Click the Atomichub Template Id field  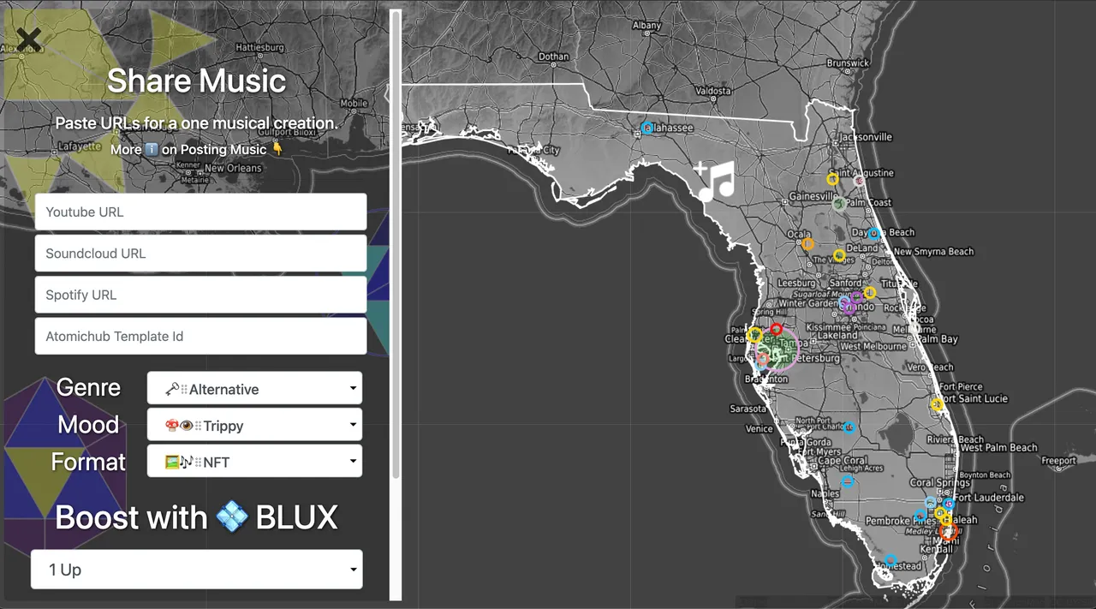tap(200, 336)
